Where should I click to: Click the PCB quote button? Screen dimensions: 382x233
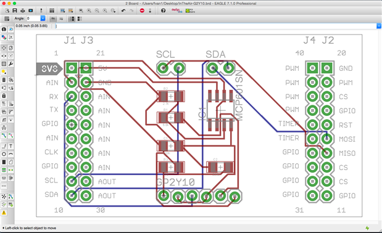[x=190, y=10]
